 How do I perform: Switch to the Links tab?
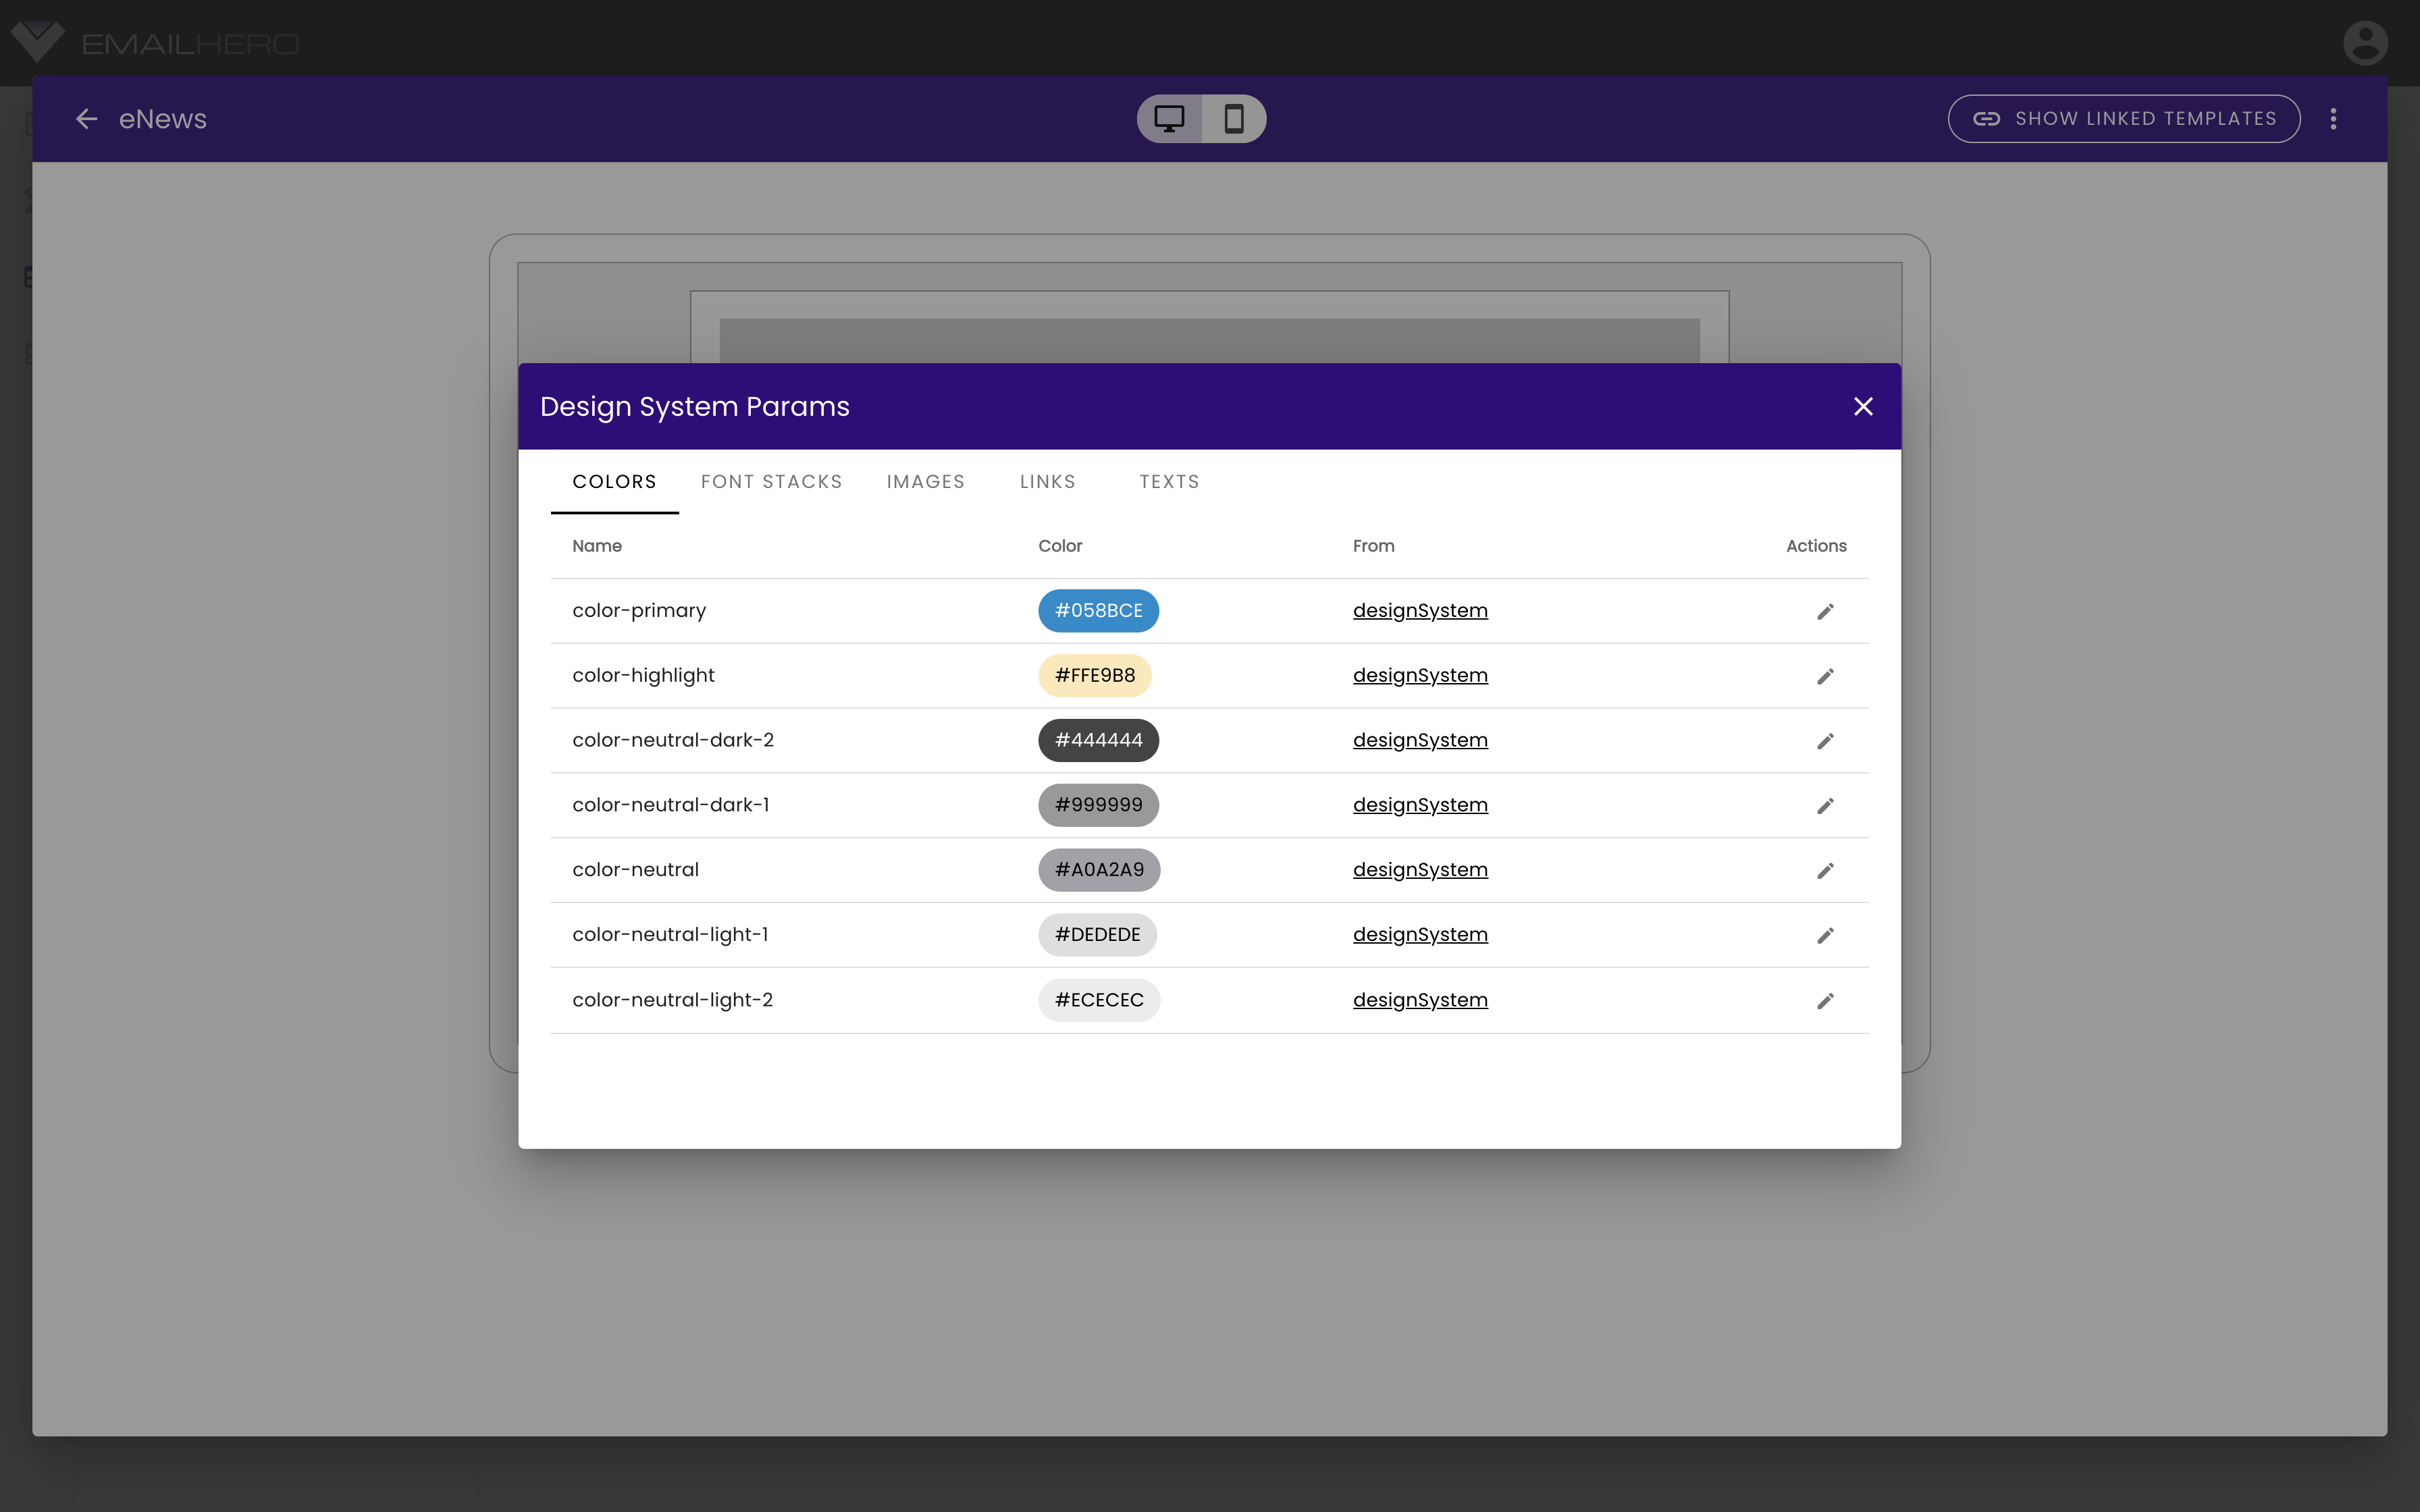1048,482
